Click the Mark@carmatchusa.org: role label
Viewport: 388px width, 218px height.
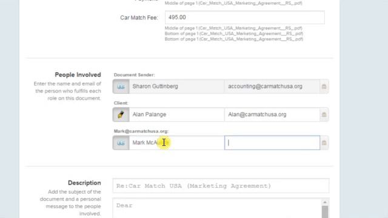click(141, 131)
